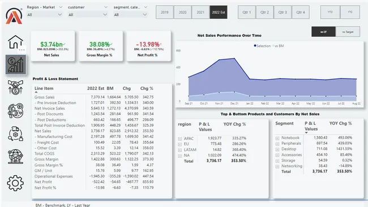Viewport: 368px width, 207px height.
Task: Filter by Qtr 3
Action: click(x=283, y=12)
